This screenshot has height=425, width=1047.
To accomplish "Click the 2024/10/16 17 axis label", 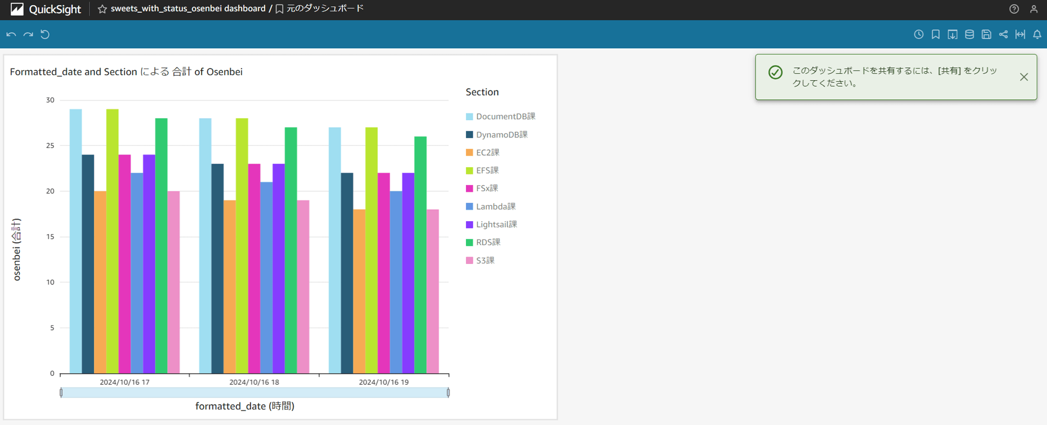I will coord(125,382).
